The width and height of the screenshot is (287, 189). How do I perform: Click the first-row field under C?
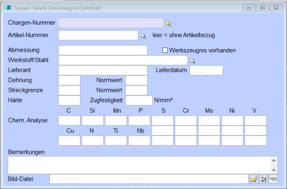[69, 121]
